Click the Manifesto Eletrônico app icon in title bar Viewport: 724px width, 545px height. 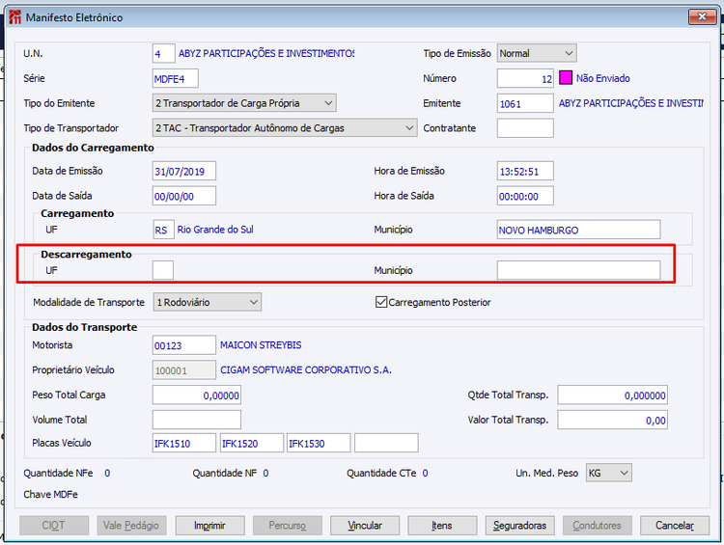pyautogui.click(x=14, y=17)
